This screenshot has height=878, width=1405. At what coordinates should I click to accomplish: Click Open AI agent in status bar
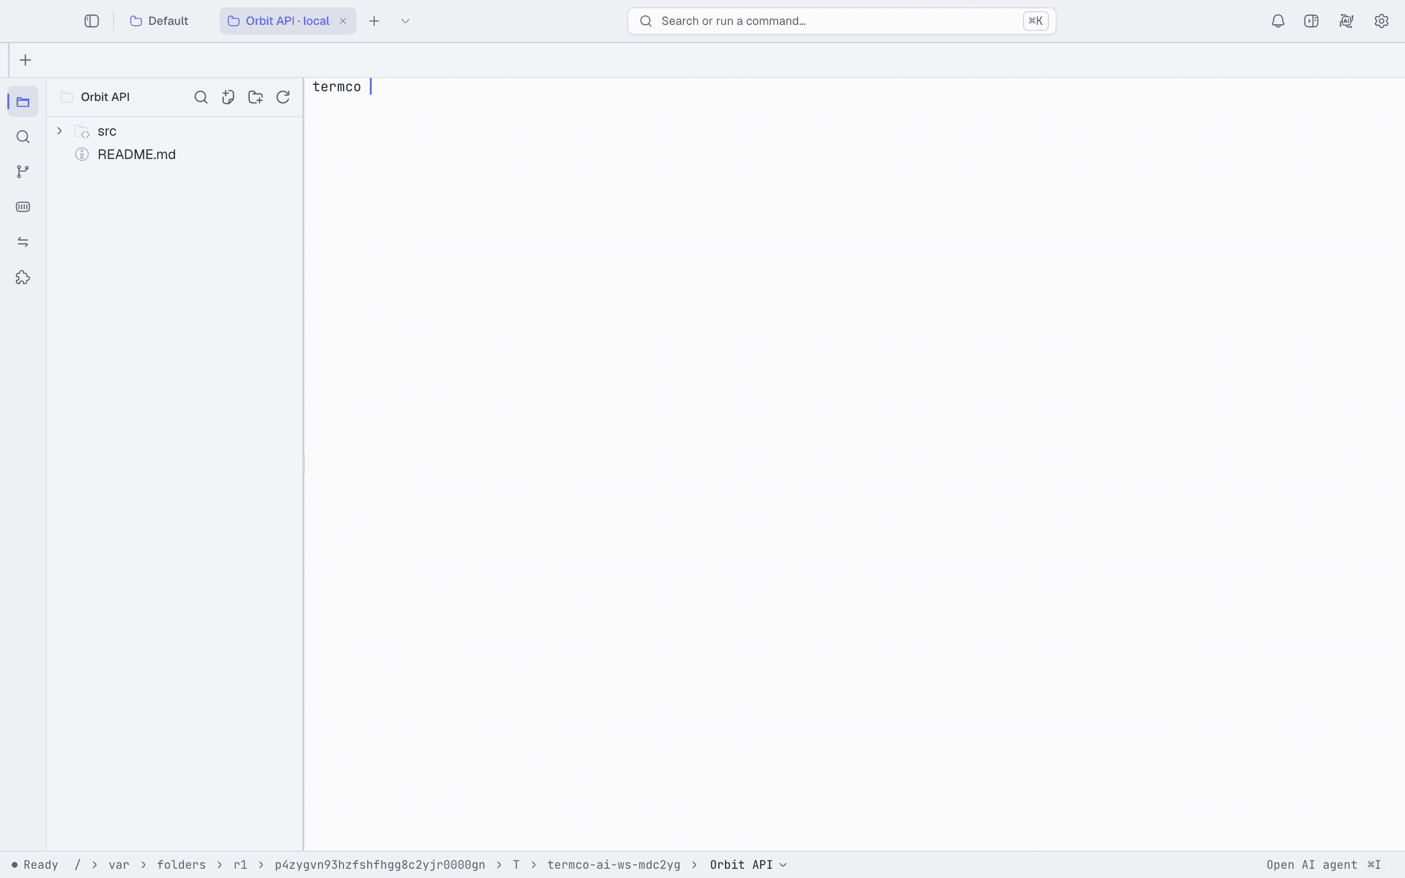[x=1324, y=865]
